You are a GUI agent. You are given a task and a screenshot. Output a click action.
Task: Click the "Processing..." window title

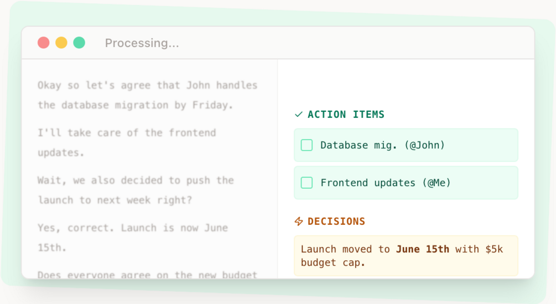(x=142, y=43)
